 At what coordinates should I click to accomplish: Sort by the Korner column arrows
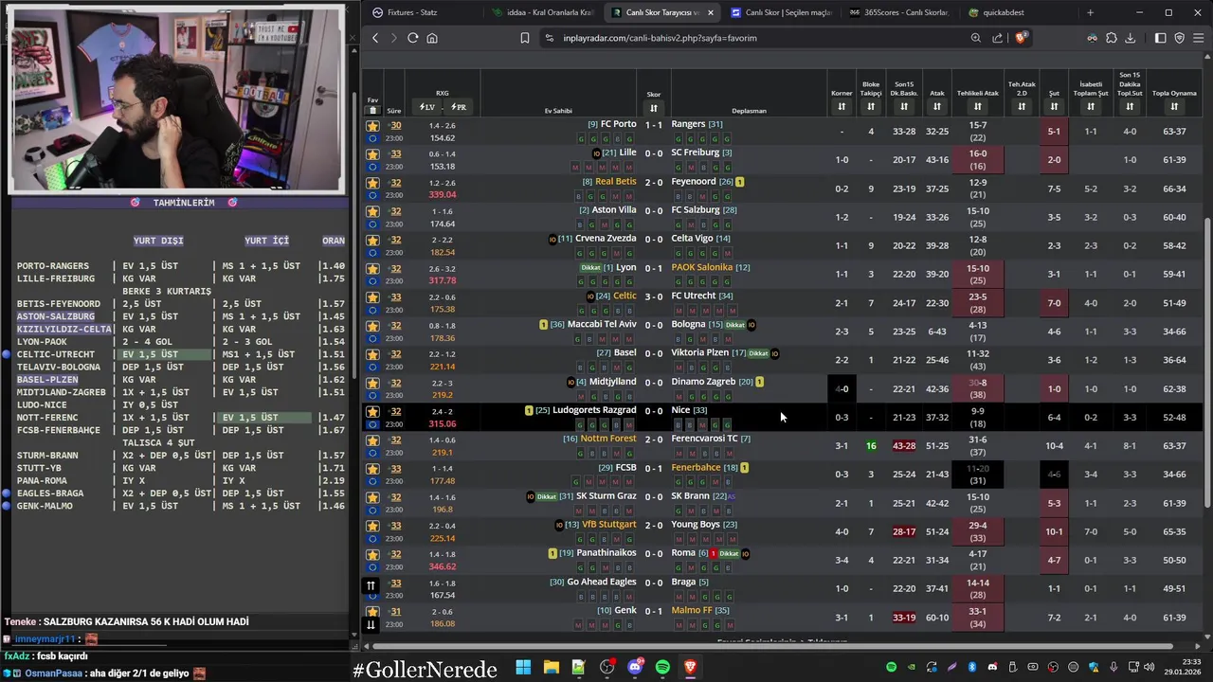(842, 107)
